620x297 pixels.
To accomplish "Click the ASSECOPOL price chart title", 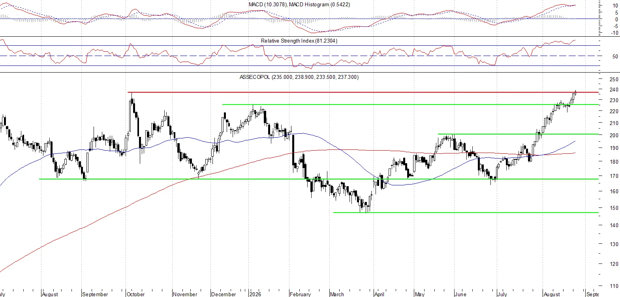I will pos(299,77).
